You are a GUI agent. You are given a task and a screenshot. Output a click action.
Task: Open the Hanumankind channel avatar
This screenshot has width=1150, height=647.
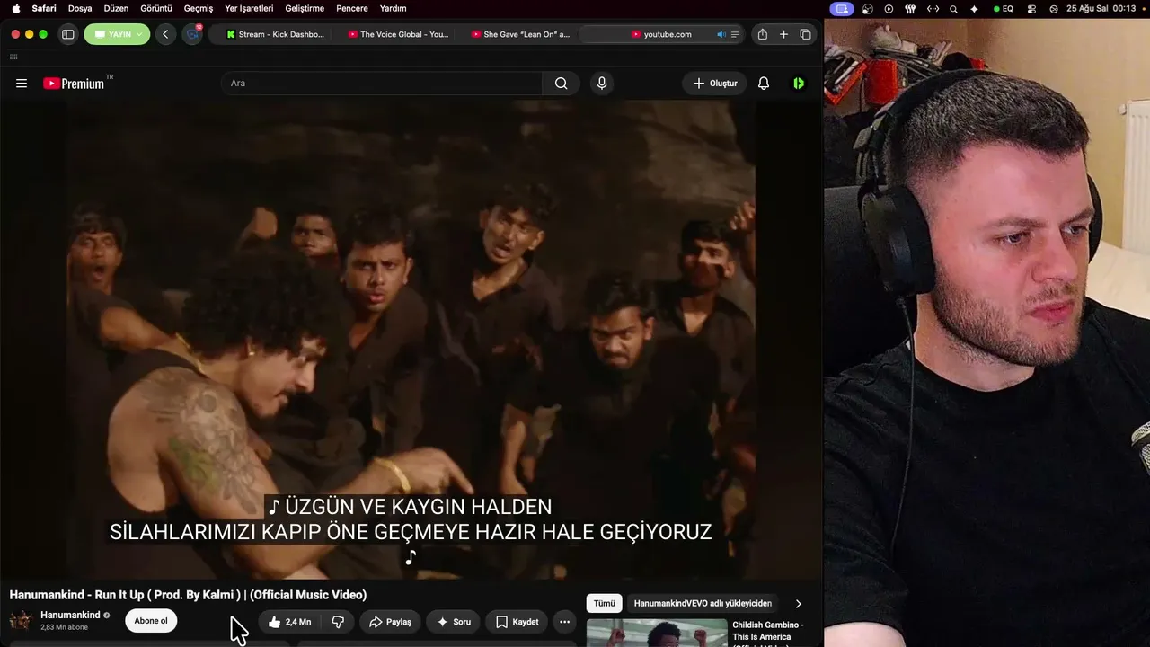[21, 621]
